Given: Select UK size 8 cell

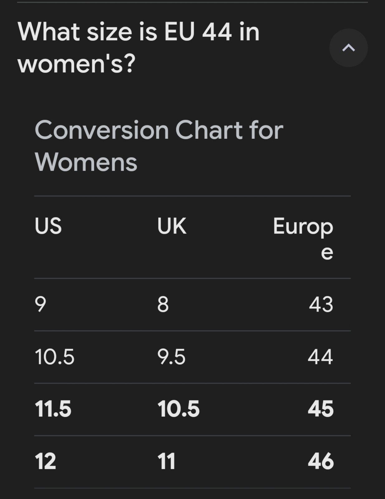Looking at the screenshot, I should point(163,304).
